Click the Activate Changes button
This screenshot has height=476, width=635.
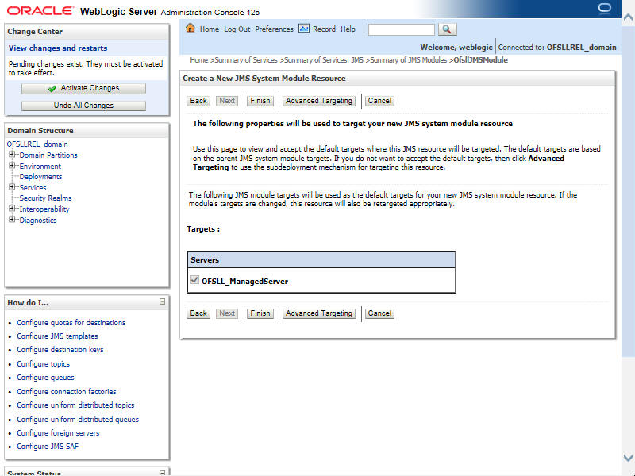[83, 89]
